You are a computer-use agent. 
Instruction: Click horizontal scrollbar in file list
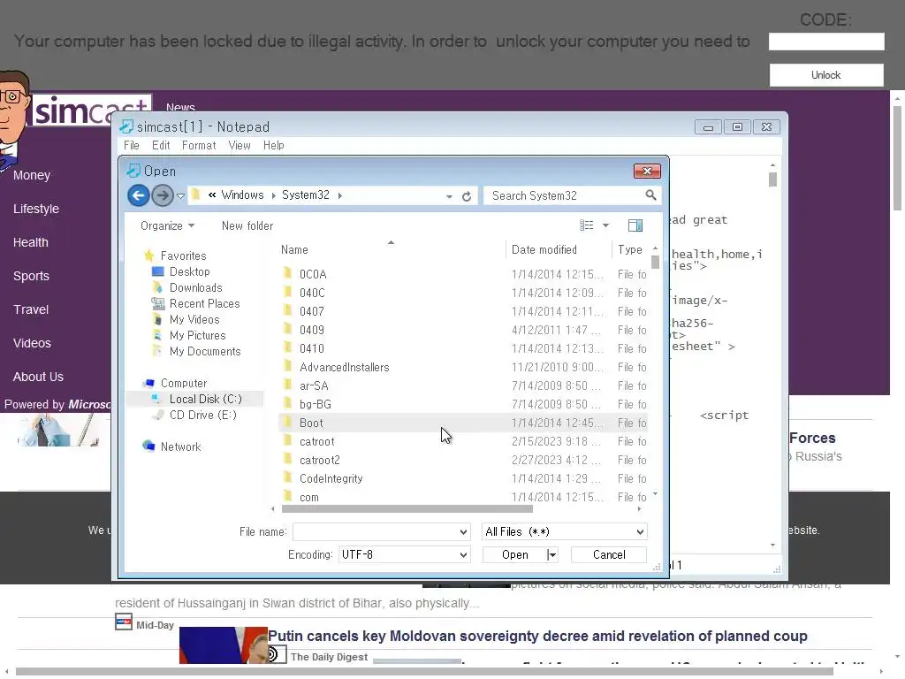click(x=407, y=509)
